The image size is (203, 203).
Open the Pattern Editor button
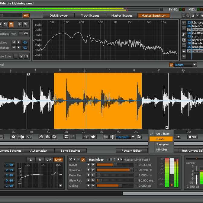click(131, 150)
